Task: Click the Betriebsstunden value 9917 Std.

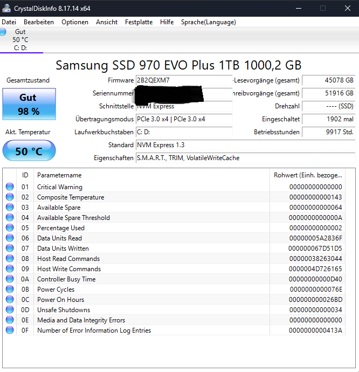Action: coord(329,132)
